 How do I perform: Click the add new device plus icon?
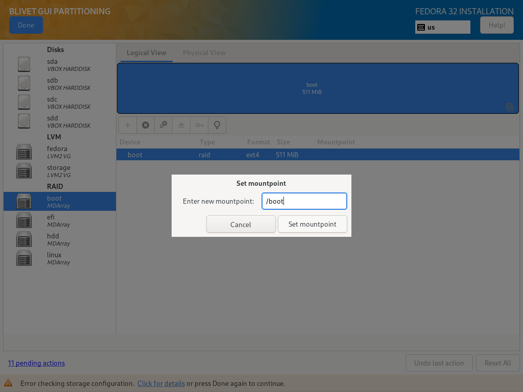[x=128, y=125]
